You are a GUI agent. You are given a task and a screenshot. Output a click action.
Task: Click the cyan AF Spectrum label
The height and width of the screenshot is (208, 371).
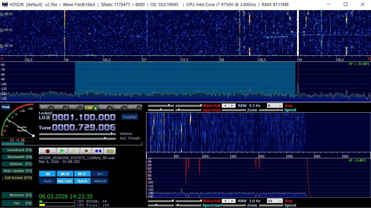click(x=212, y=205)
